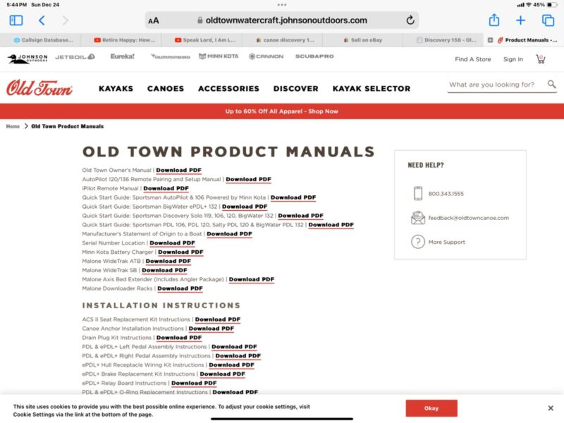Tap the AA reader settings button
Screen dimensions: 564x423
coord(154,21)
